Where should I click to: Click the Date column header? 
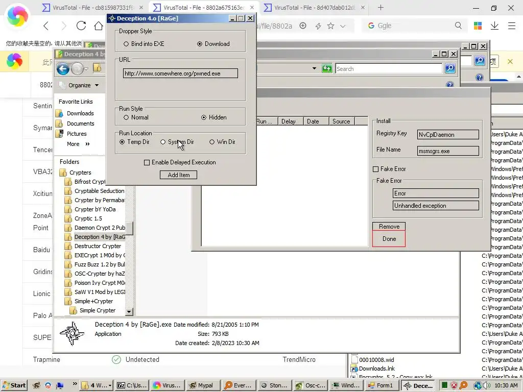(x=316, y=121)
